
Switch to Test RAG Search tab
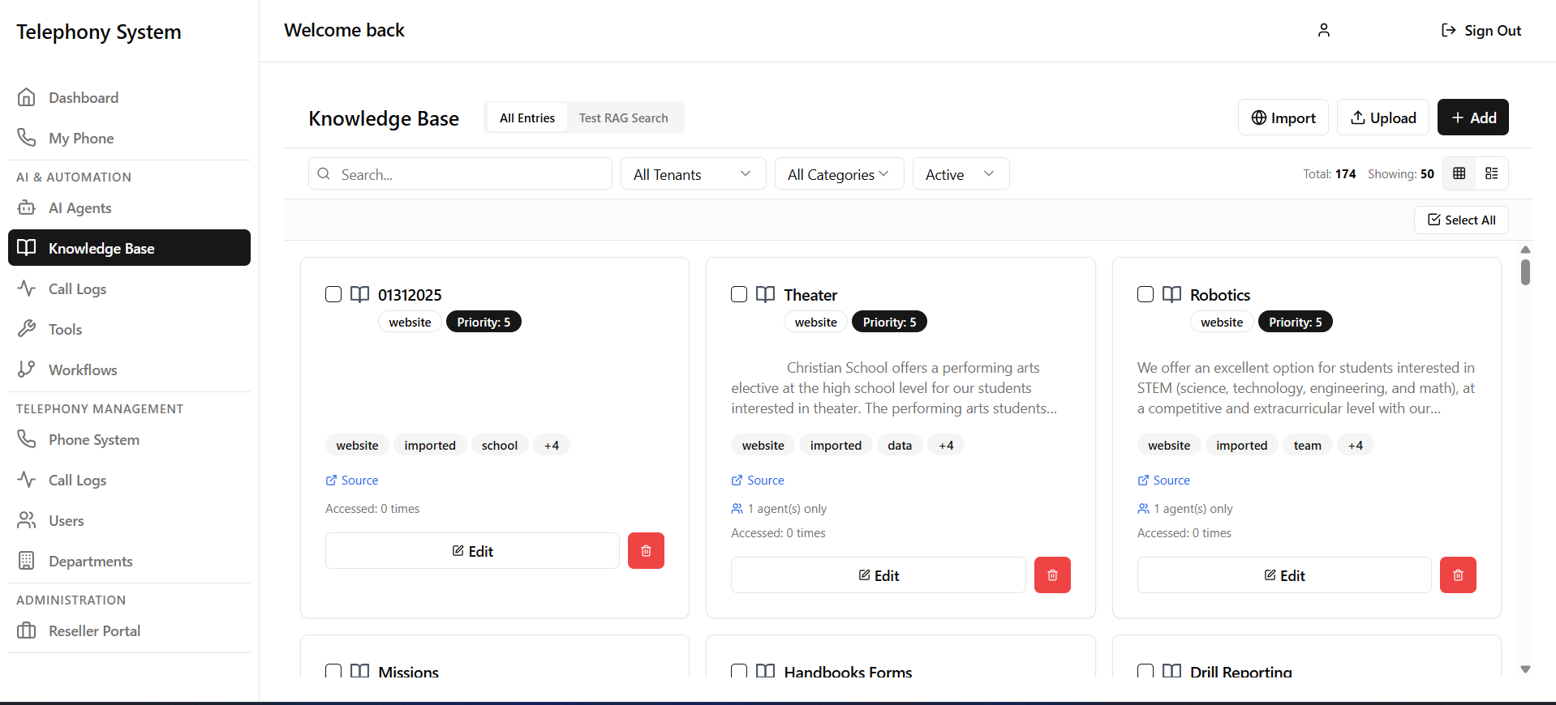(624, 117)
